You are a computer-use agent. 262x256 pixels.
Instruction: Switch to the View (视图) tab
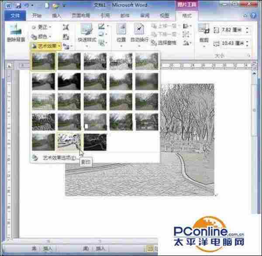tap(165, 16)
